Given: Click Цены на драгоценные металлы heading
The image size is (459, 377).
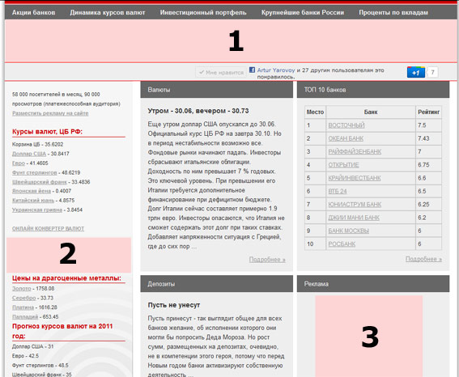Looking at the screenshot, I should [66, 278].
